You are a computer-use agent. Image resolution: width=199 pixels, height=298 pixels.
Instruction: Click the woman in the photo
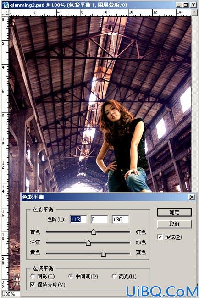[x=122, y=146]
